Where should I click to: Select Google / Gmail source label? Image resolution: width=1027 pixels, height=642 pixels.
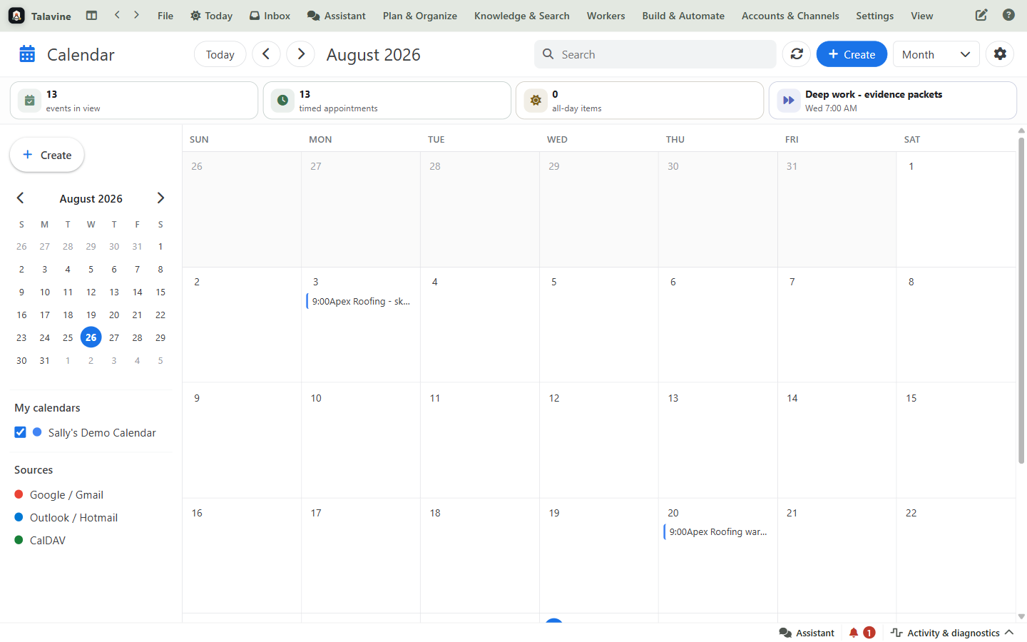(x=66, y=494)
